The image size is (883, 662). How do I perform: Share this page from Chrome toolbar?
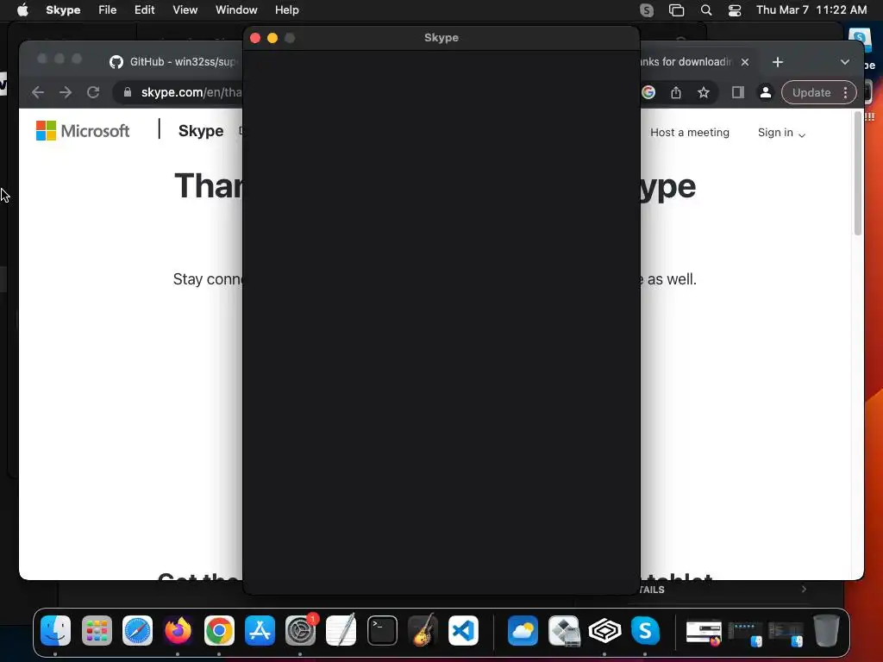[676, 92]
